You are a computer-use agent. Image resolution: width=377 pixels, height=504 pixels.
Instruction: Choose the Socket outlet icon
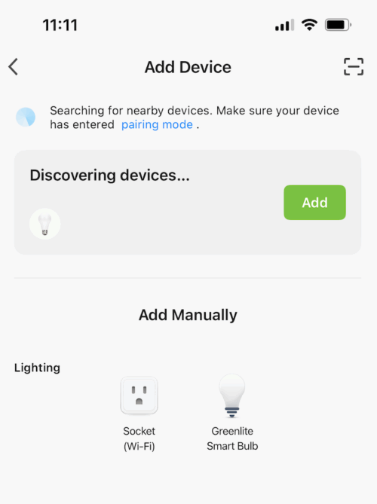[139, 396]
